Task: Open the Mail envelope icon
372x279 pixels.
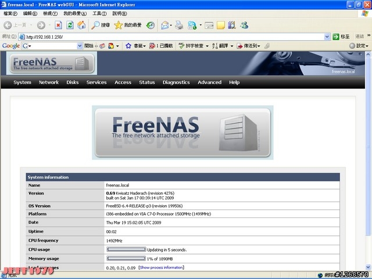Action: click(x=164, y=25)
